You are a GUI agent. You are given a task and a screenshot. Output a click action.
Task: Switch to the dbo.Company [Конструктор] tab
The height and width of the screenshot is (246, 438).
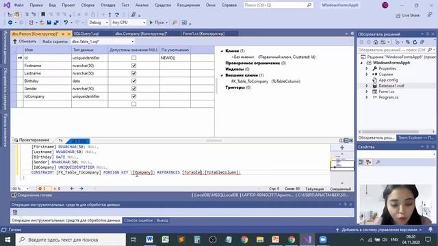point(141,33)
